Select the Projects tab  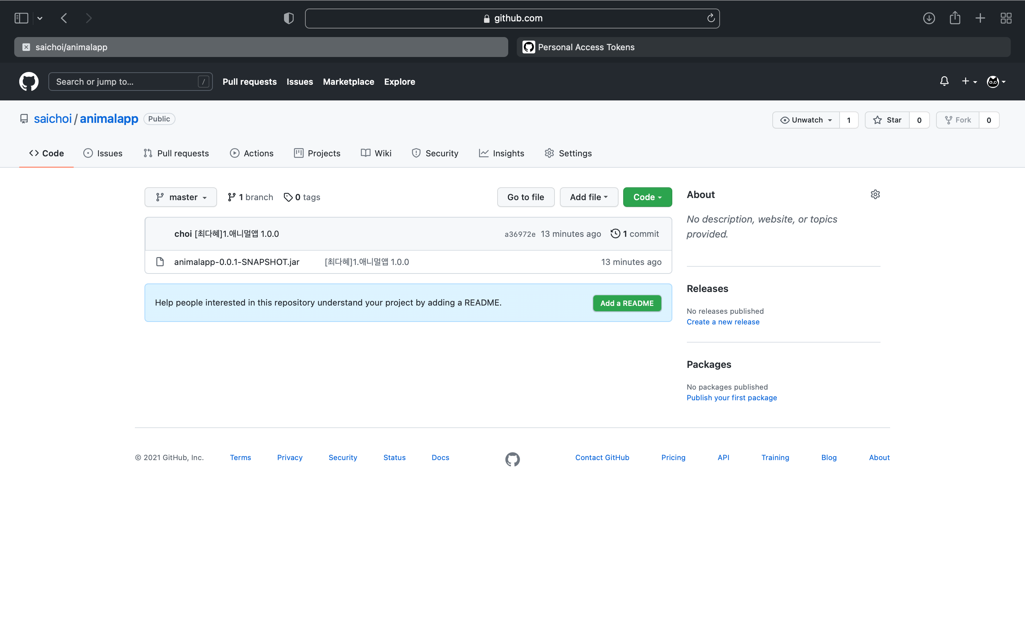pyautogui.click(x=317, y=153)
